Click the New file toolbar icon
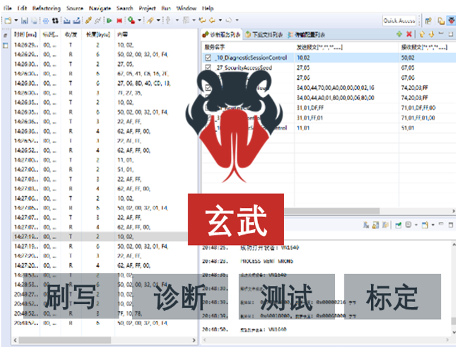456x347 pixels. pos(8,20)
